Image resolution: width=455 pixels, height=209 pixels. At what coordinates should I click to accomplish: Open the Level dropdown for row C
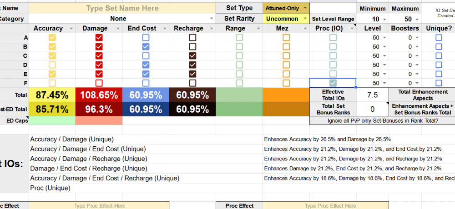coord(385,56)
